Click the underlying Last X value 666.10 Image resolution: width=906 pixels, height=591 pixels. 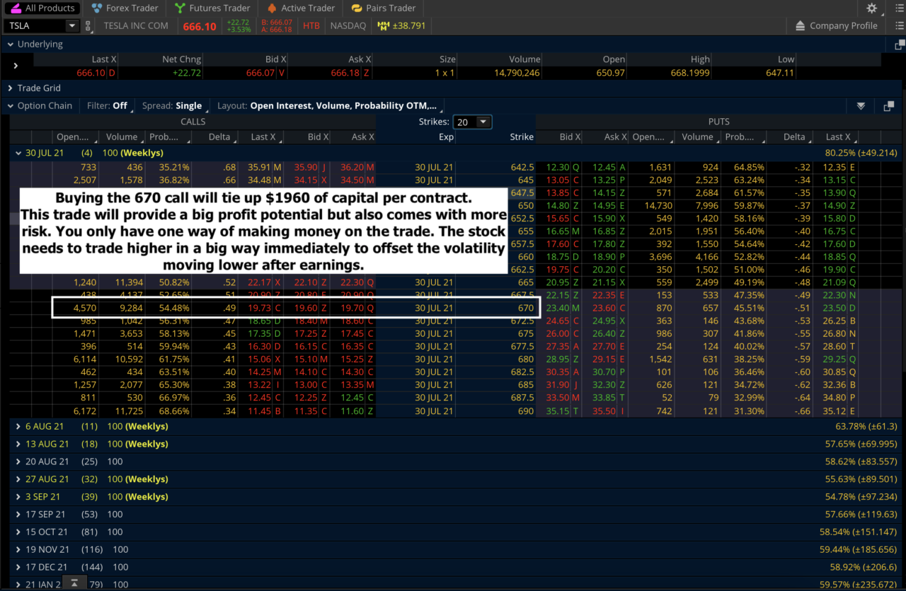point(89,73)
